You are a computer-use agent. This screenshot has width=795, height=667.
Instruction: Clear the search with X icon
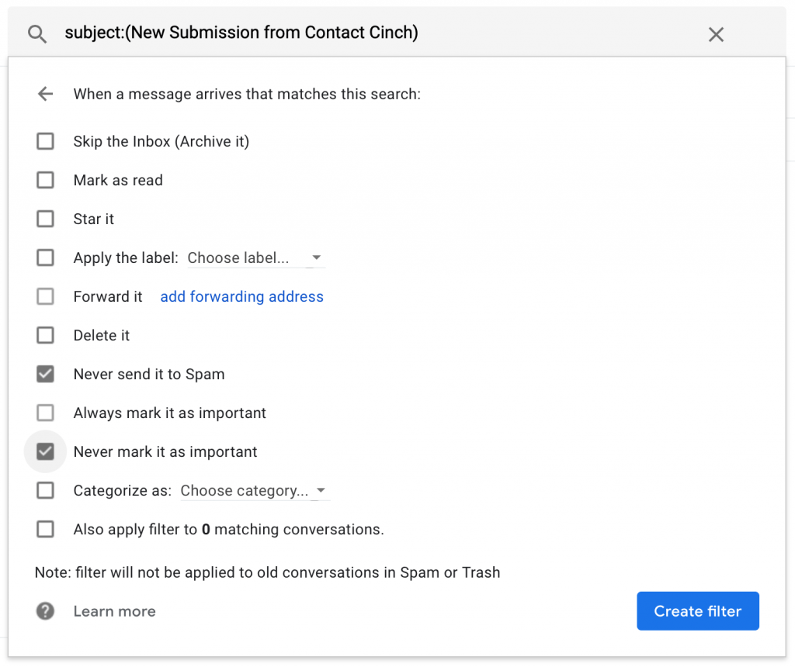[716, 34]
